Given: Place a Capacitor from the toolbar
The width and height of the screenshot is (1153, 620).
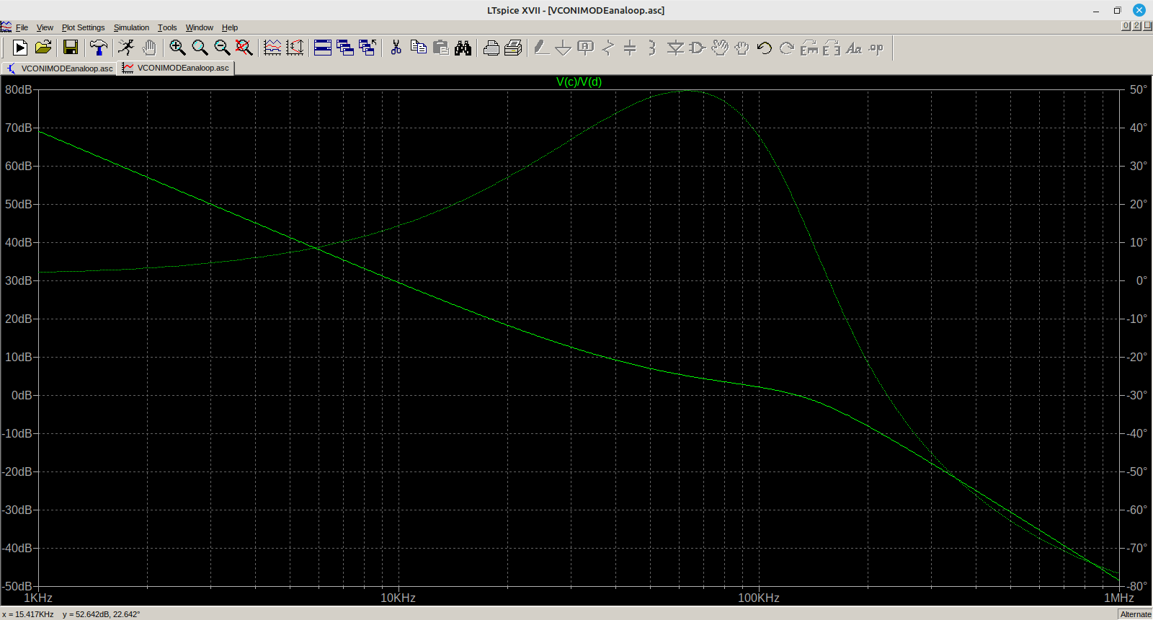Looking at the screenshot, I should click(630, 48).
